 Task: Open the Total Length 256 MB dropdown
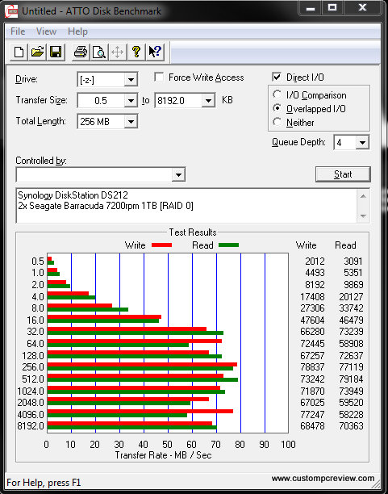(x=131, y=122)
